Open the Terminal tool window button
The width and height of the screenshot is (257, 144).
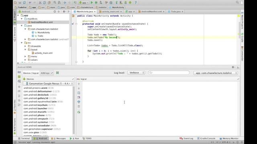pyautogui.click(x=24, y=138)
